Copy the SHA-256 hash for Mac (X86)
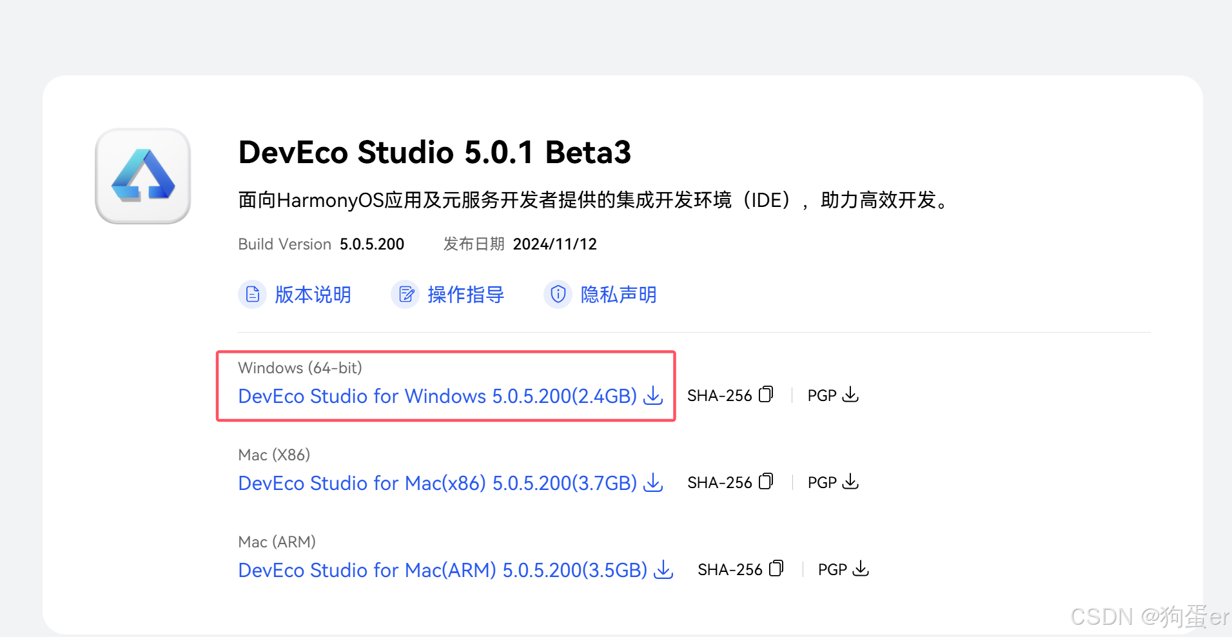 (766, 482)
